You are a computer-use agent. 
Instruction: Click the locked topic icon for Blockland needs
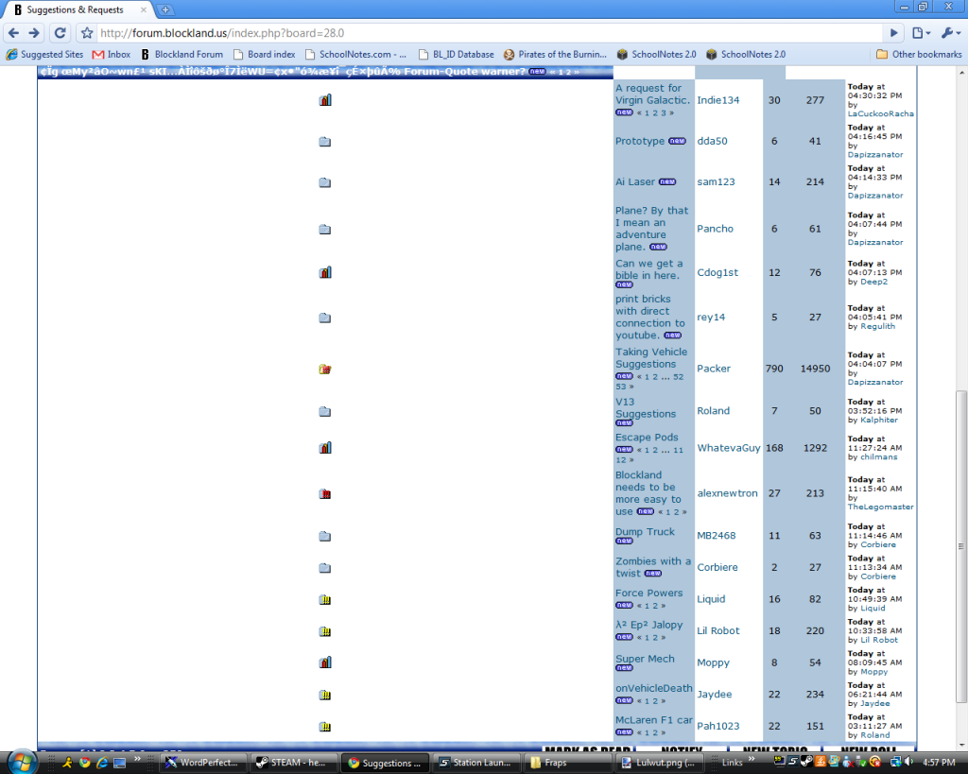[325, 493]
